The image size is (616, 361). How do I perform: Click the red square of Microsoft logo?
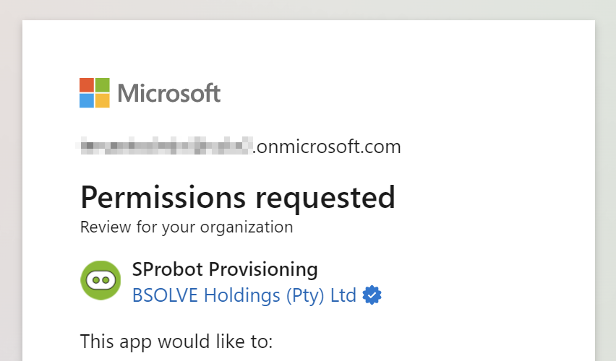(x=87, y=85)
